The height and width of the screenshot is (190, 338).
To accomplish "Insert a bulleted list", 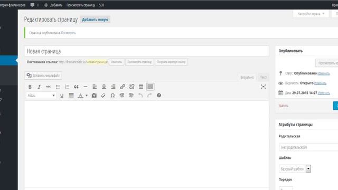I will coord(58,87).
